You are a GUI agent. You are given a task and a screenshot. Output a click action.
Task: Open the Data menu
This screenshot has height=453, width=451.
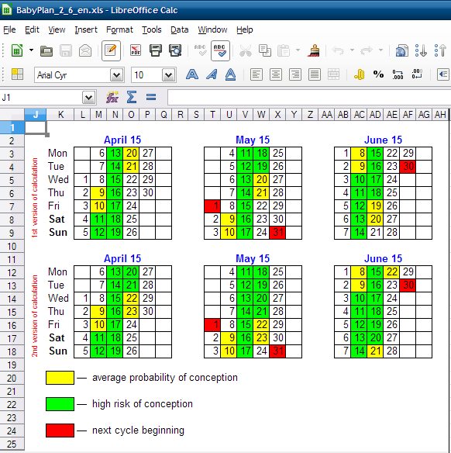179,29
